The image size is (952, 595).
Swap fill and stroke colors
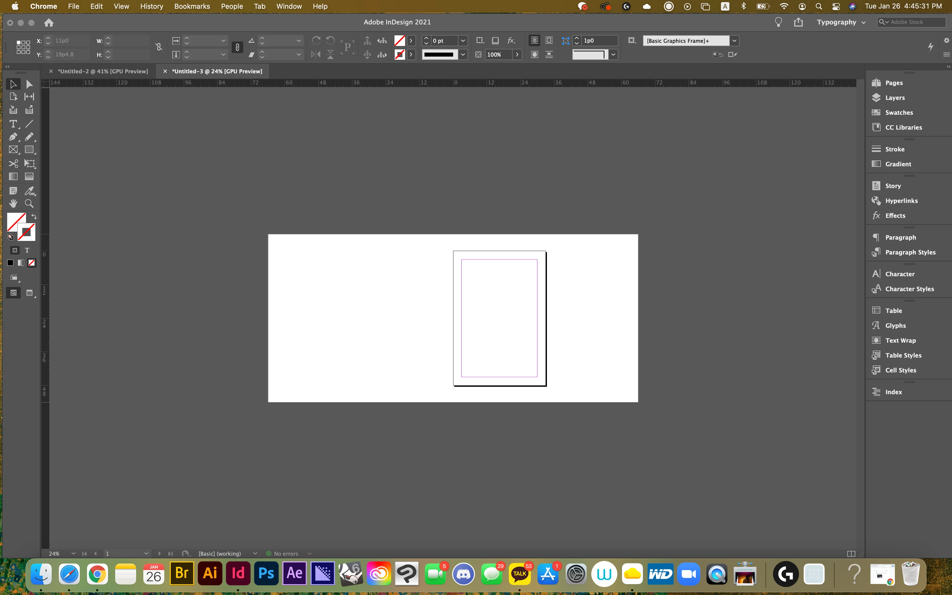(34, 217)
